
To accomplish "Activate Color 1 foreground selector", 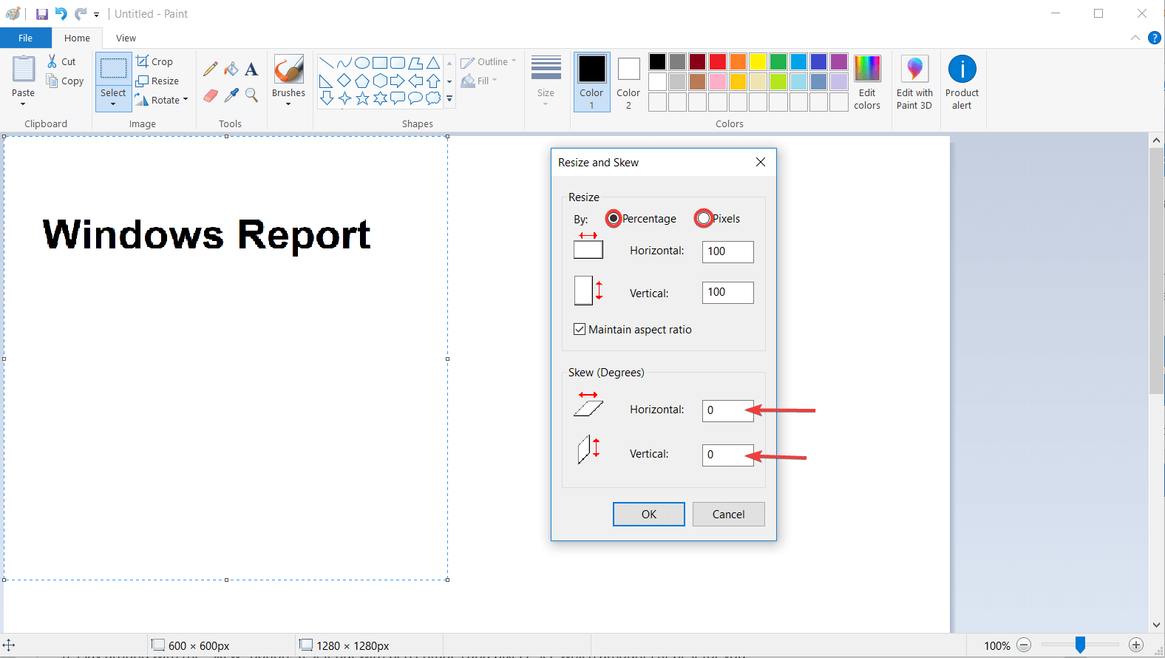I will pos(591,82).
